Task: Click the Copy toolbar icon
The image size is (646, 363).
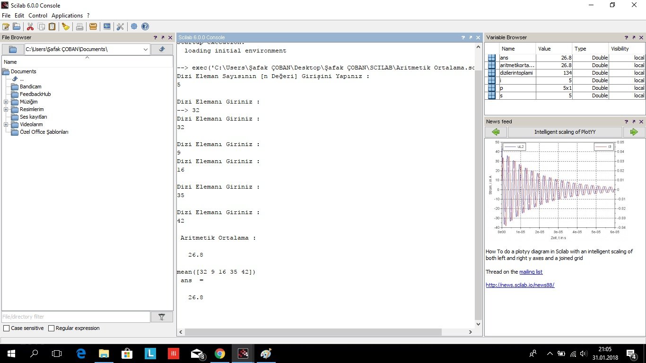Action: tap(41, 26)
